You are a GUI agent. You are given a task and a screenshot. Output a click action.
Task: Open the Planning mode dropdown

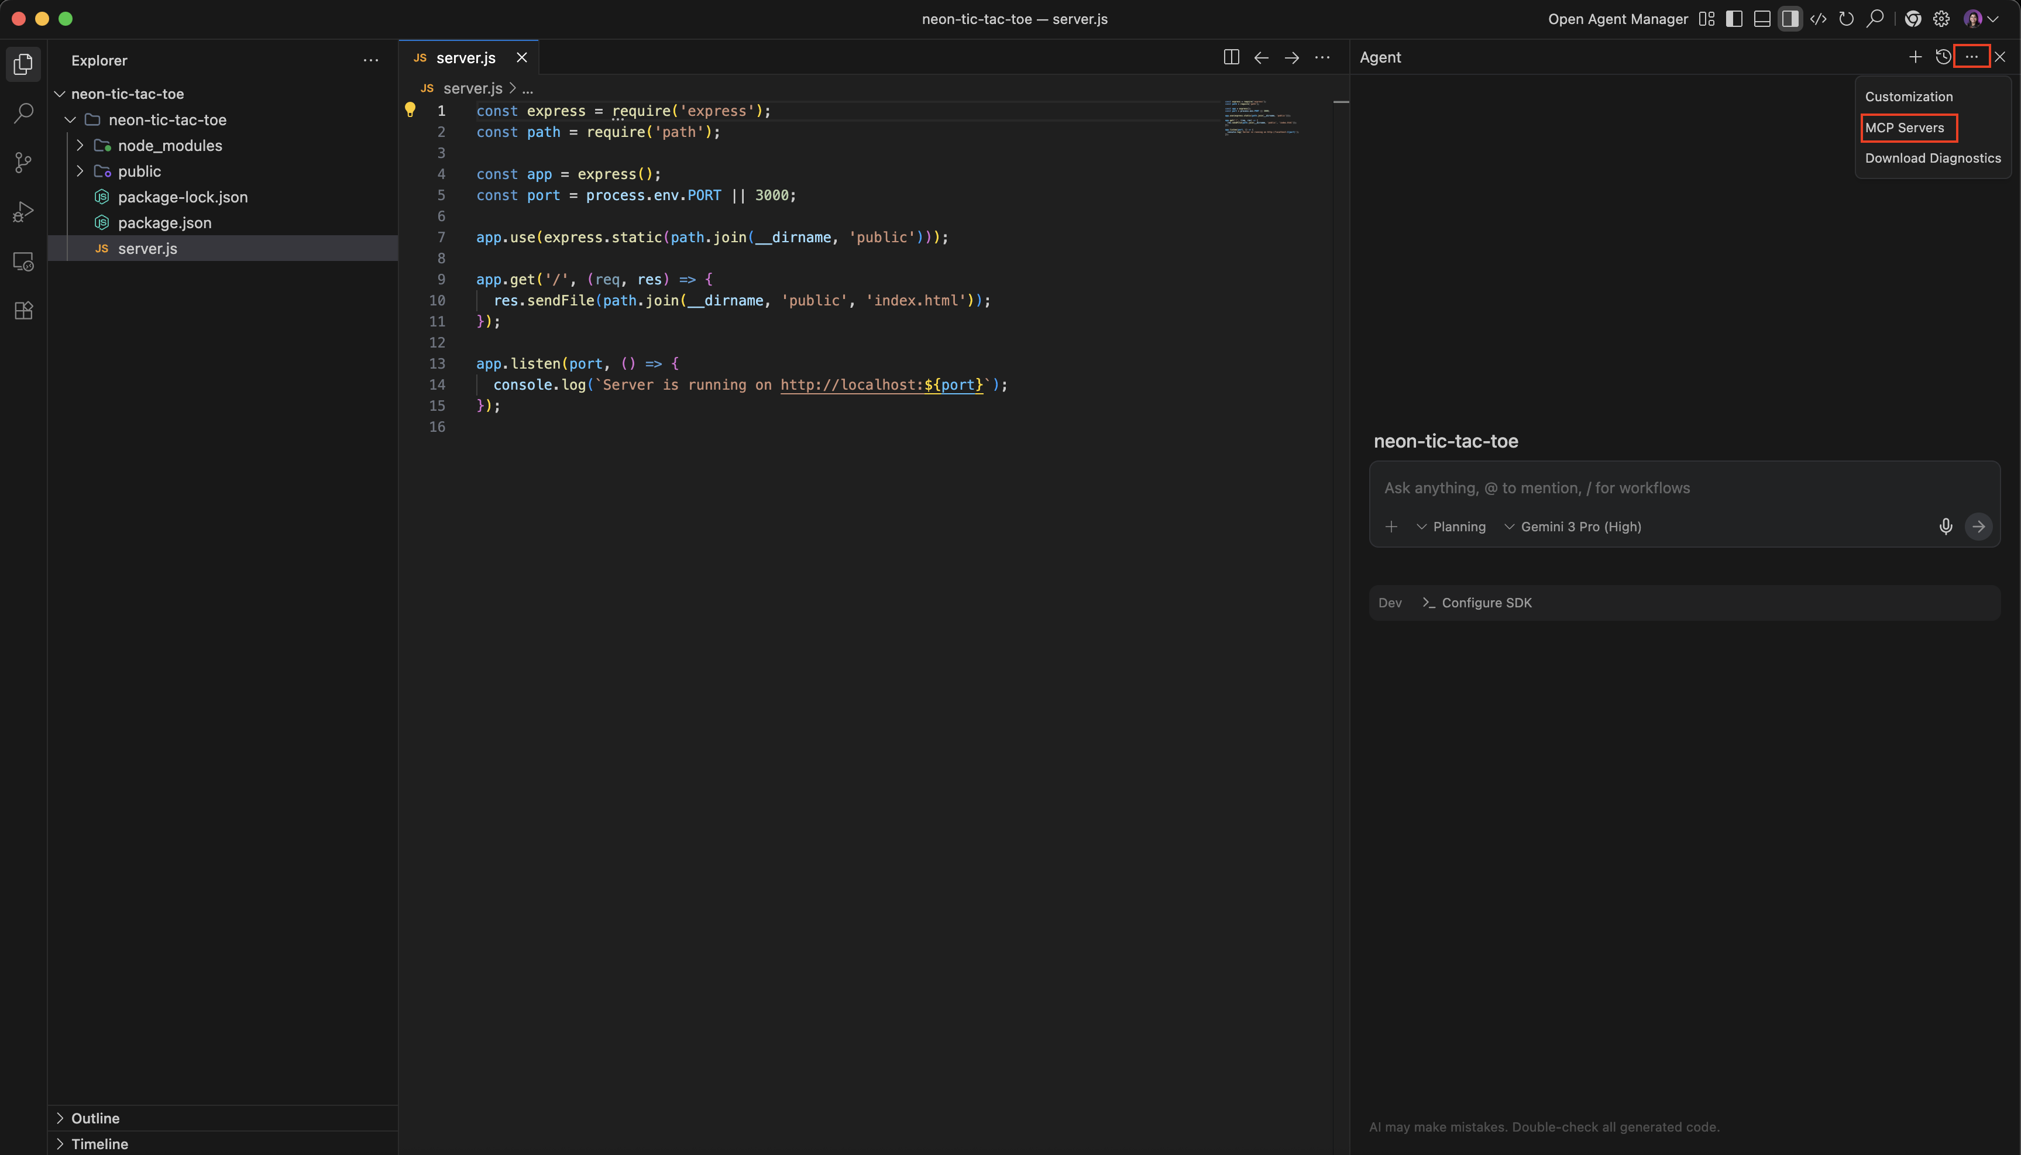[x=1452, y=526]
